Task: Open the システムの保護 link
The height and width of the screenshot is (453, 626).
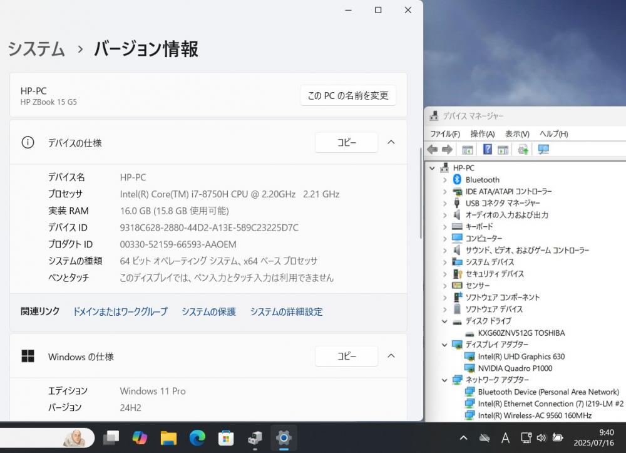Action: [208, 311]
